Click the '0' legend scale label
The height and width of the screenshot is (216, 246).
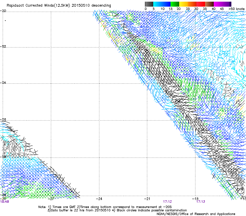[146, 9]
